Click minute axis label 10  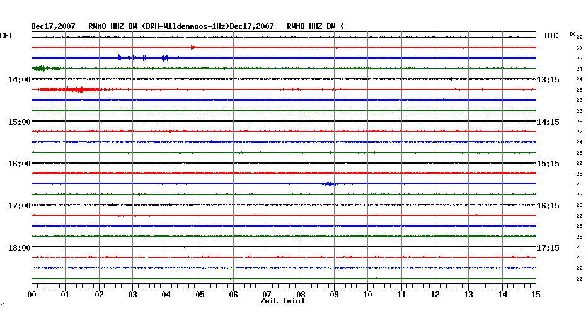click(x=368, y=295)
